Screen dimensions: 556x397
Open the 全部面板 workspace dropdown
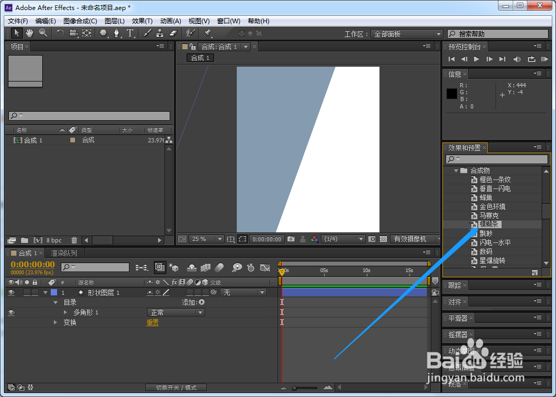(x=406, y=34)
